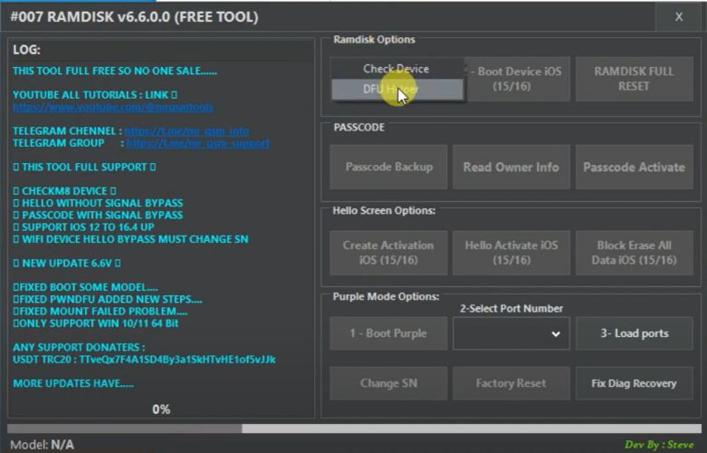Click the window title #007 RAMDISK v6.6.0.0

tap(134, 16)
